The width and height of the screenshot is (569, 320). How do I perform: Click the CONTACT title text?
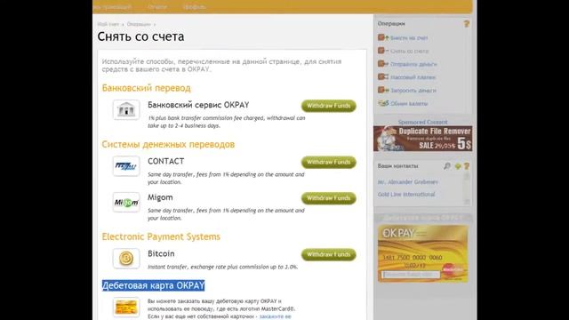(x=166, y=161)
